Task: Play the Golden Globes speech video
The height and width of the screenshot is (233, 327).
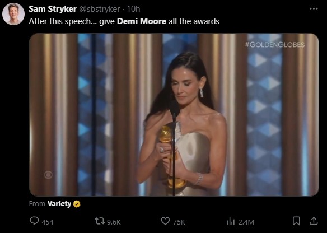Action: [x=174, y=115]
